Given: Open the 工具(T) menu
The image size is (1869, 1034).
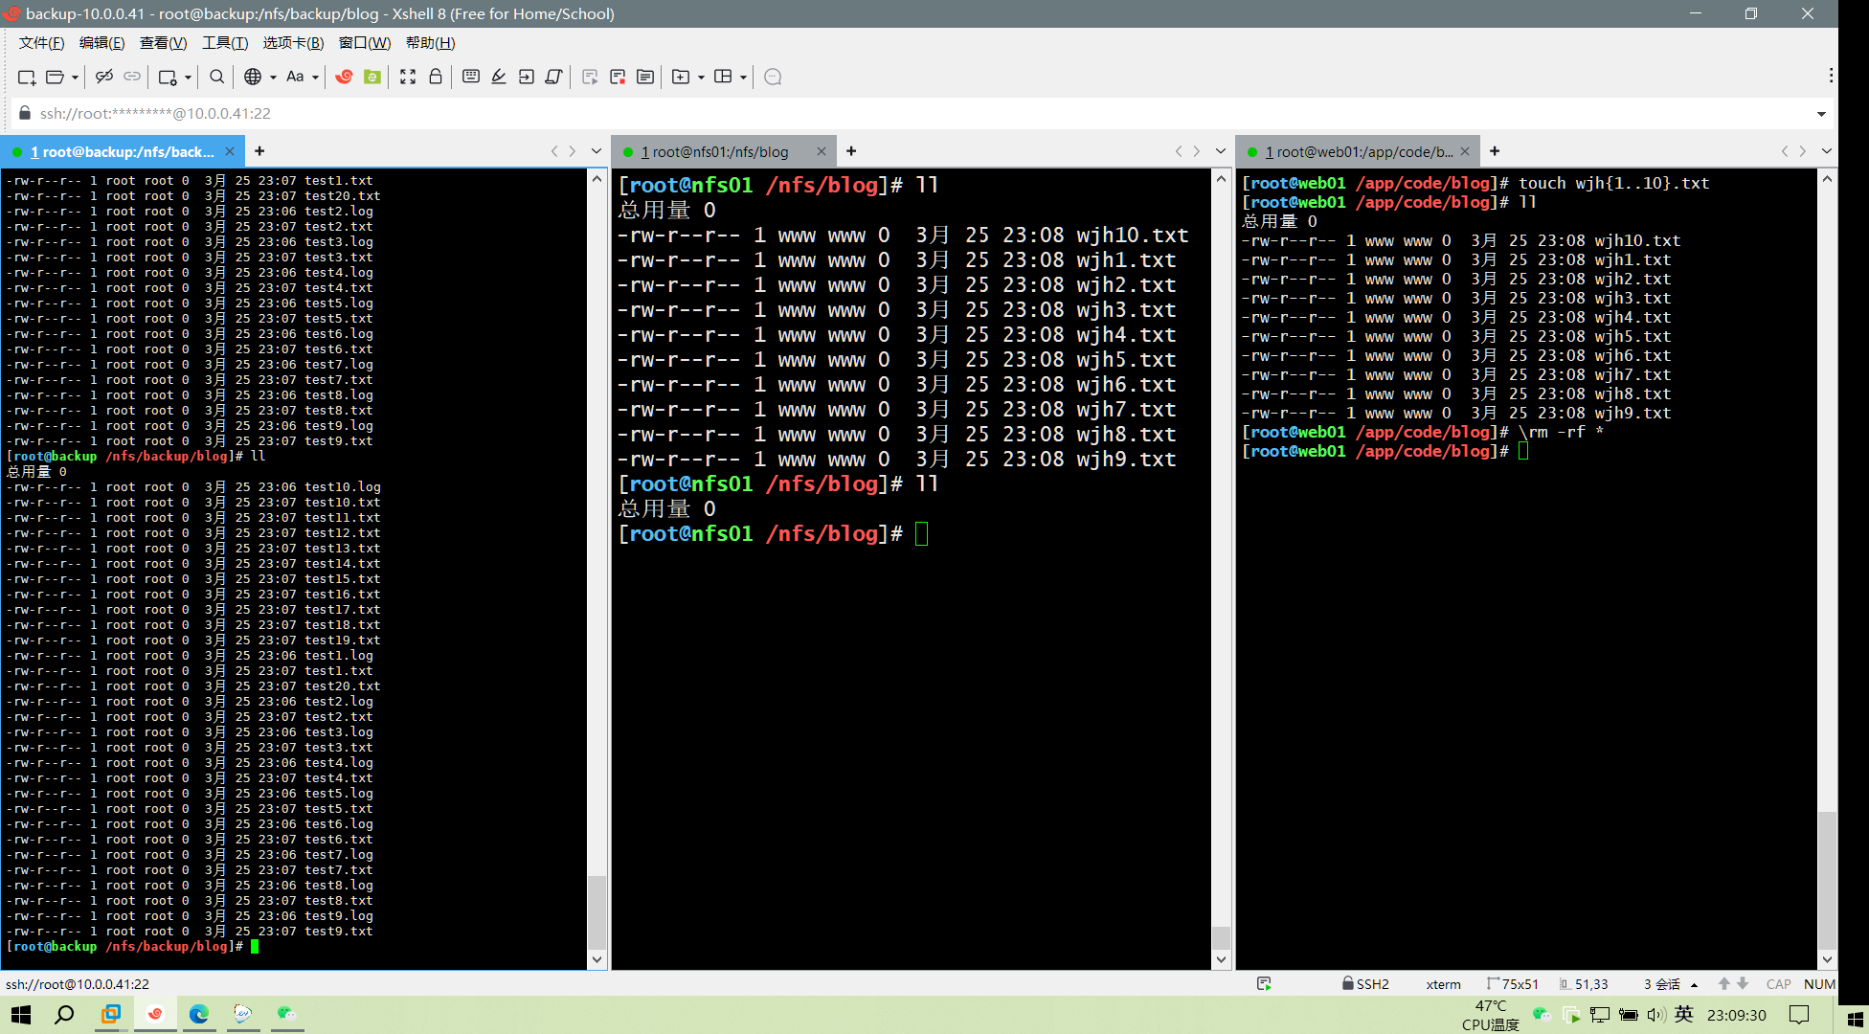Looking at the screenshot, I should click(224, 43).
